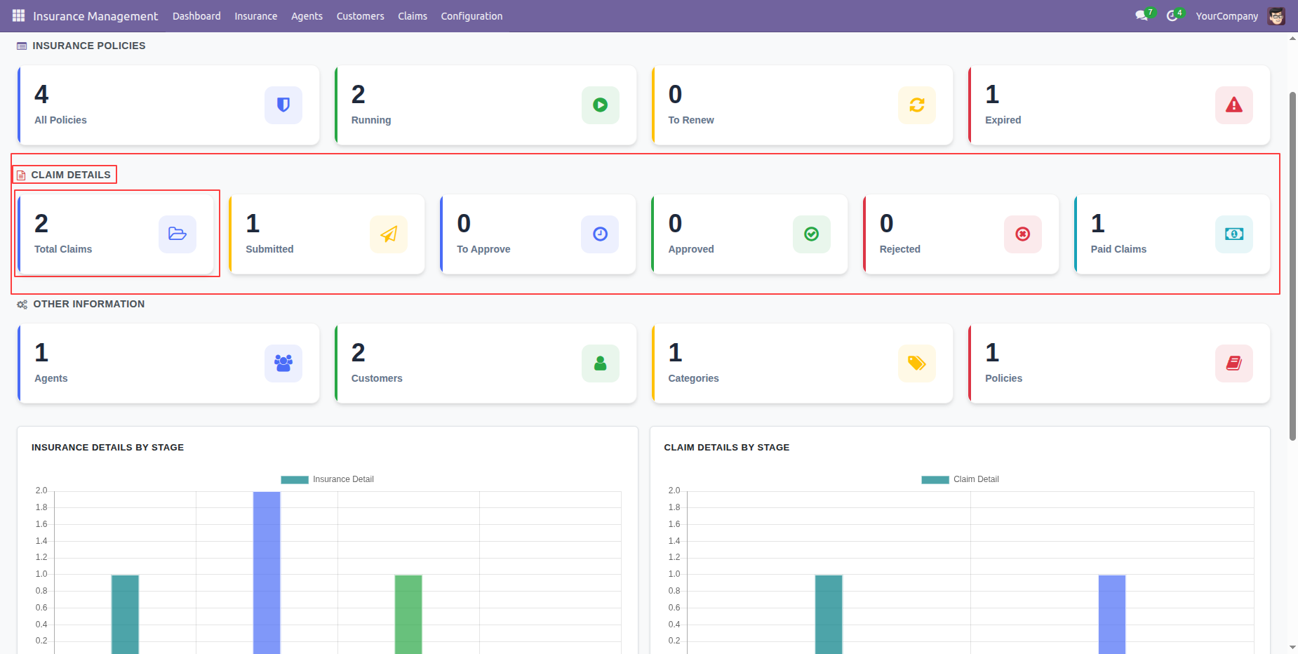Image resolution: width=1298 pixels, height=654 pixels.
Task: Open the apps grid menu icon
Action: pyautogui.click(x=18, y=15)
